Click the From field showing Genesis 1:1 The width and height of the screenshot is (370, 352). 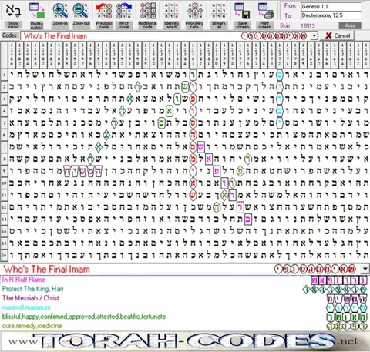331,6
